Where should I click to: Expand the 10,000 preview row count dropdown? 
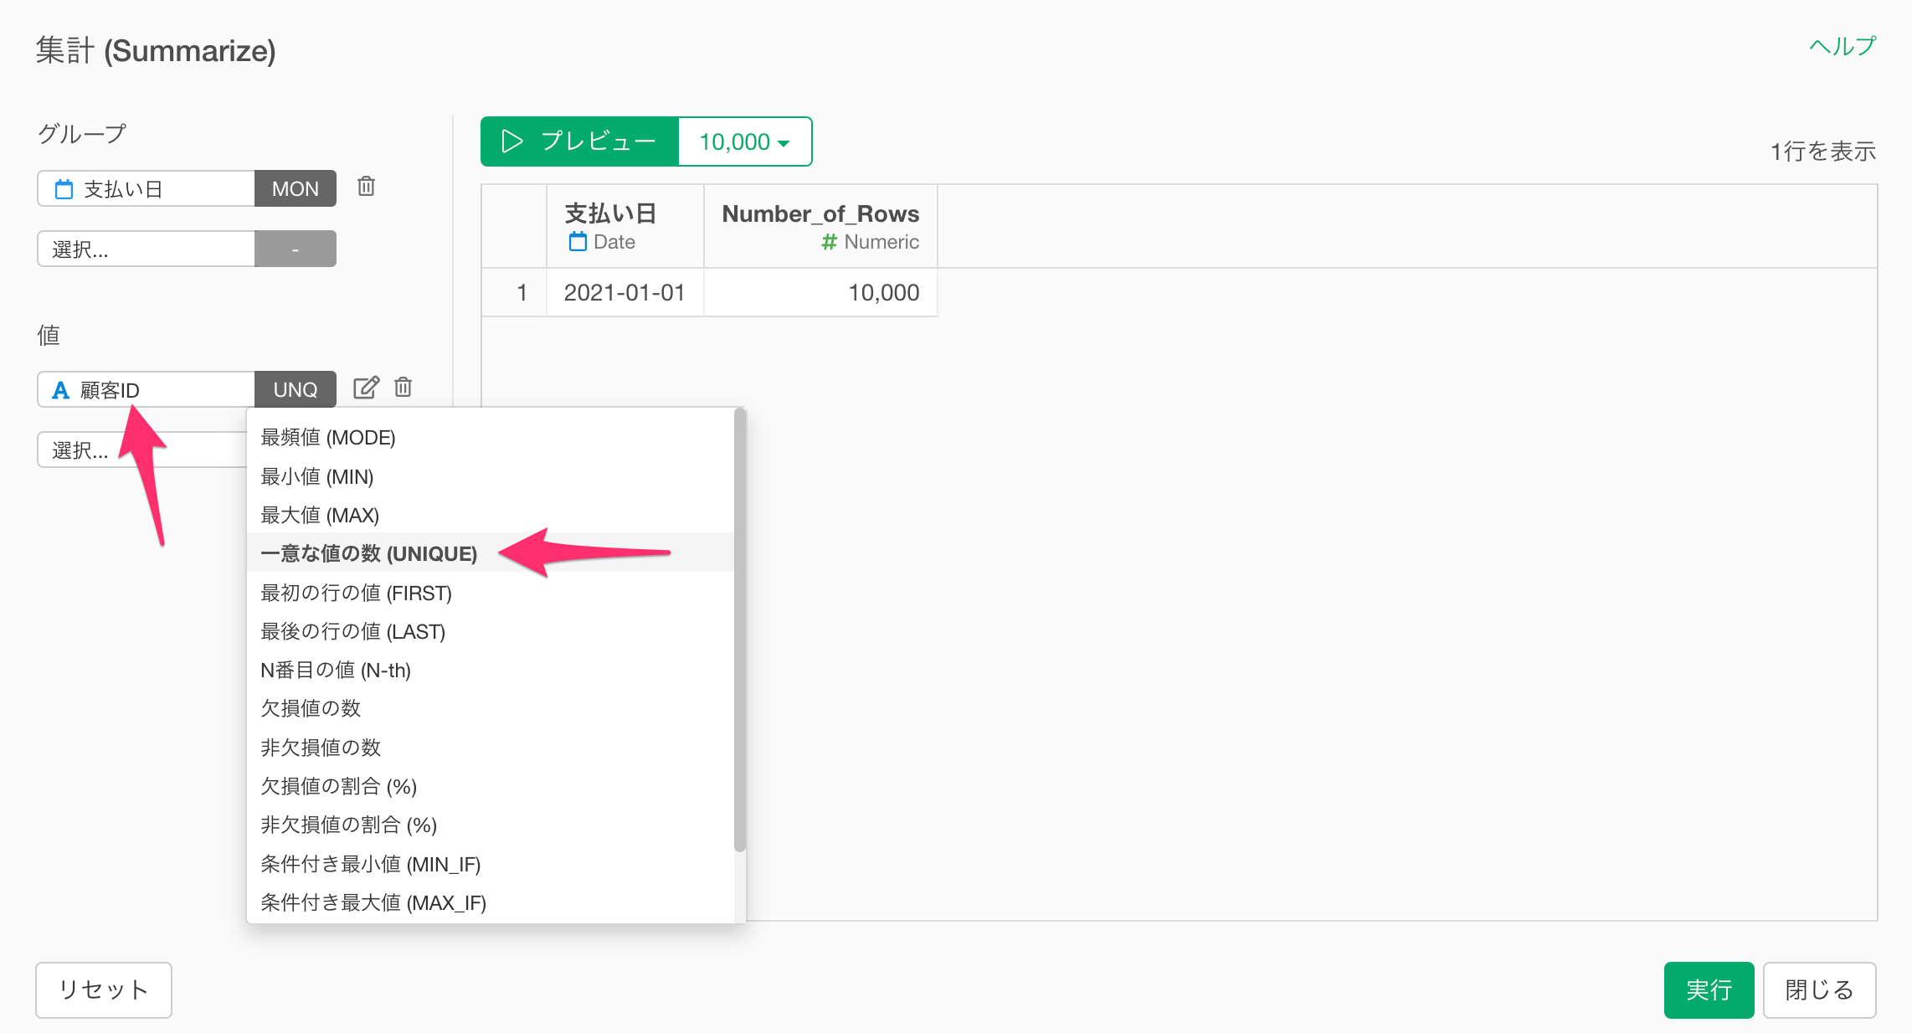pos(744,142)
